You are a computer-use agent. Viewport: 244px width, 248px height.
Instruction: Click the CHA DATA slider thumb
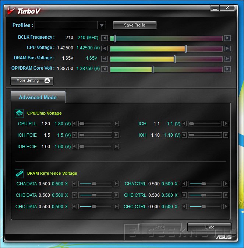coord(94,184)
